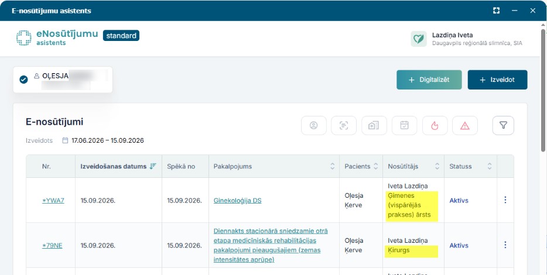Click the green heart clinic icon
Viewport: 547px width, 275px height.
pos(419,39)
